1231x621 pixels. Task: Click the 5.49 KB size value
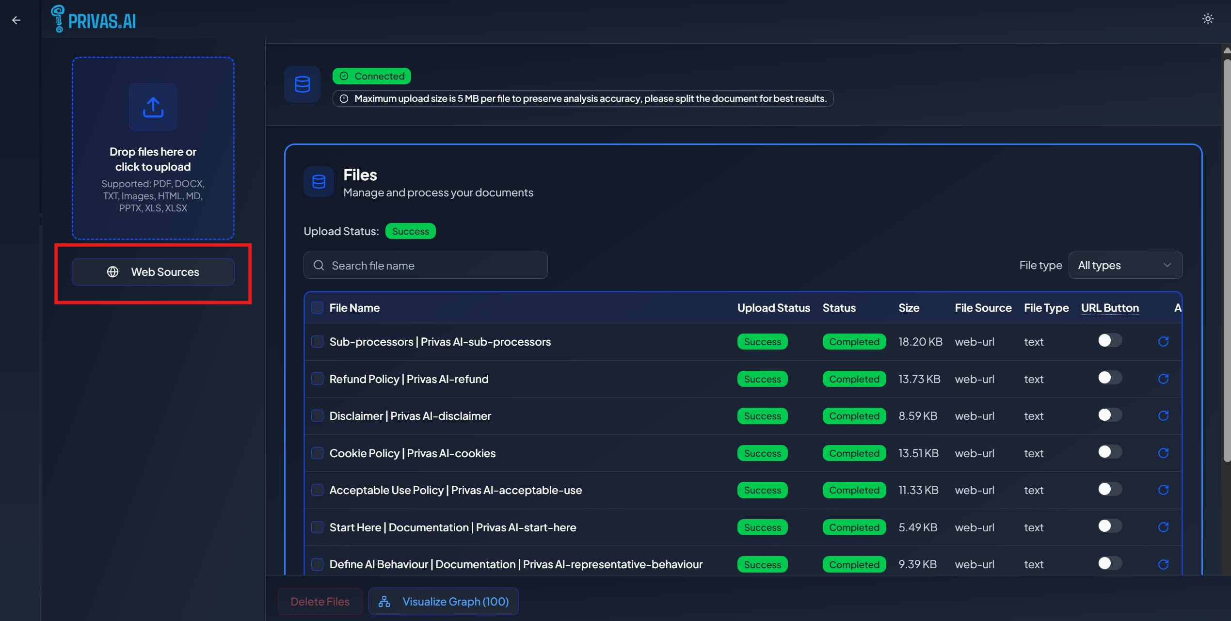[917, 527]
